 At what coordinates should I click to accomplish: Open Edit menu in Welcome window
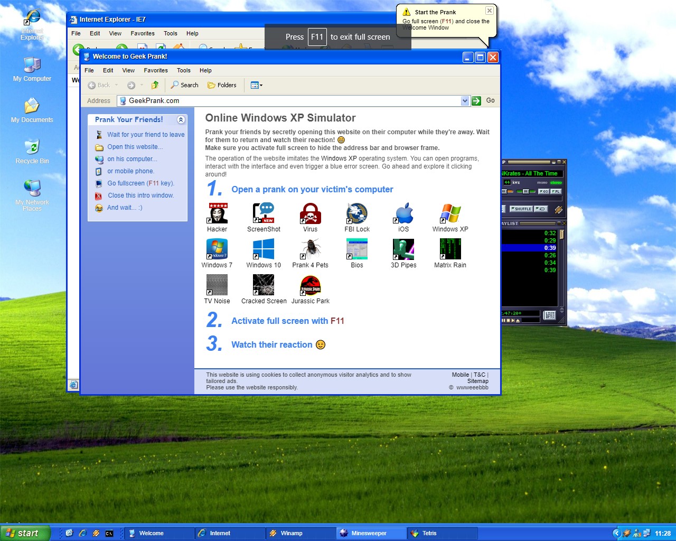(108, 70)
